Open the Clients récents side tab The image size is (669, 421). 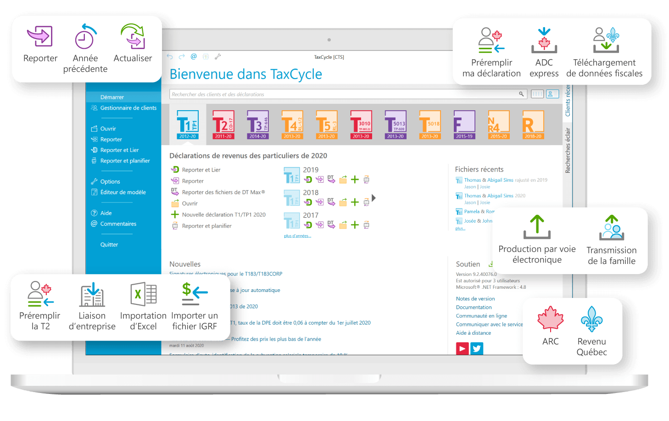coord(568,100)
